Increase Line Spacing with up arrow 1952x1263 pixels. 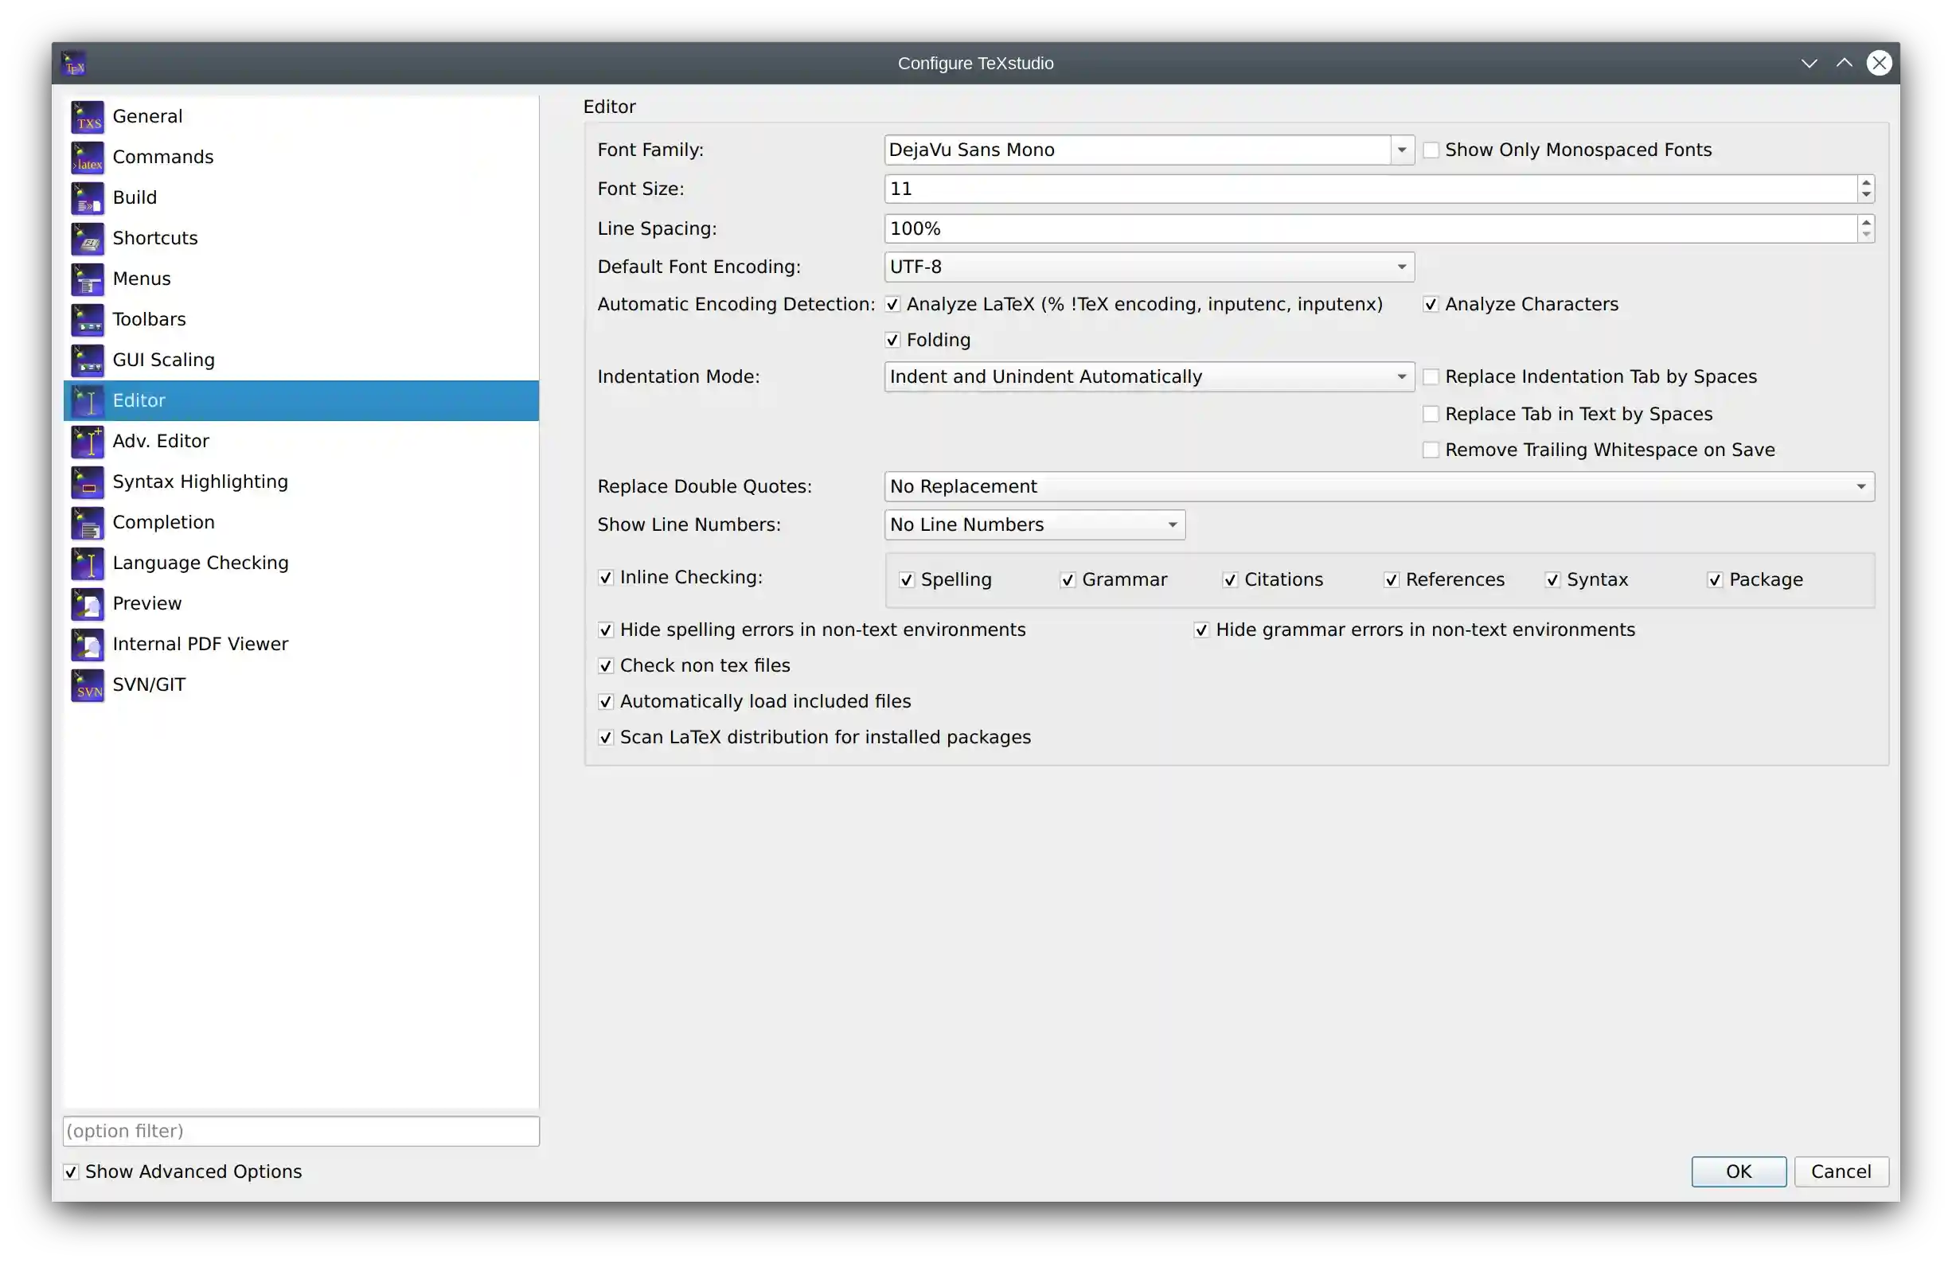1866,222
